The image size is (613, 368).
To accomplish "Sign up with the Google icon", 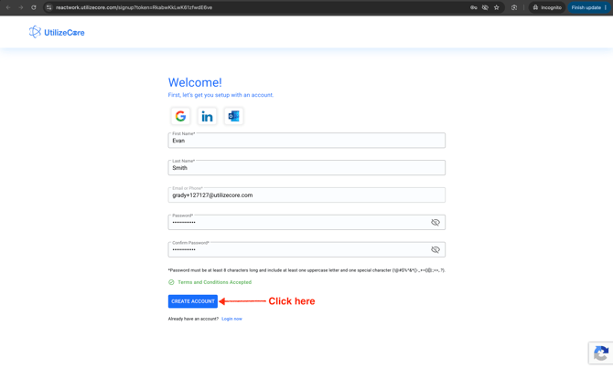I will point(180,116).
